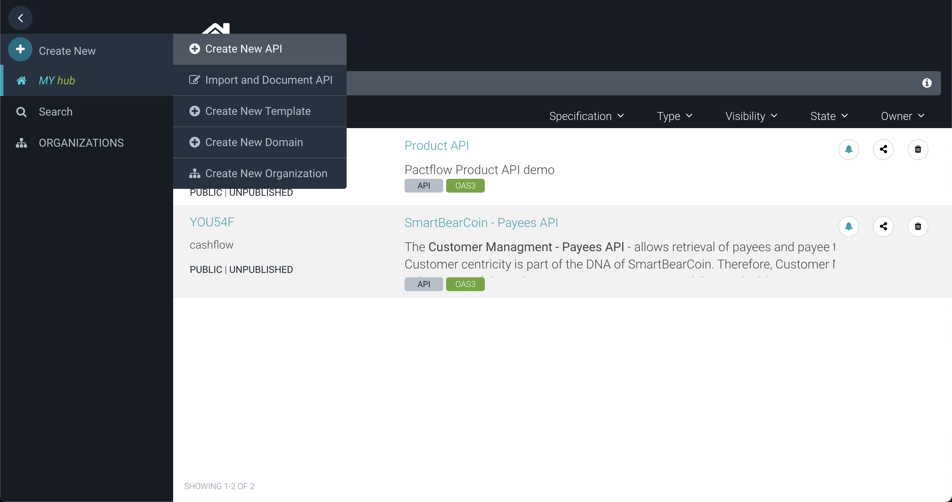Screen dimensions: 952x502
Task: Select Create New Template option
Action: 258,111
